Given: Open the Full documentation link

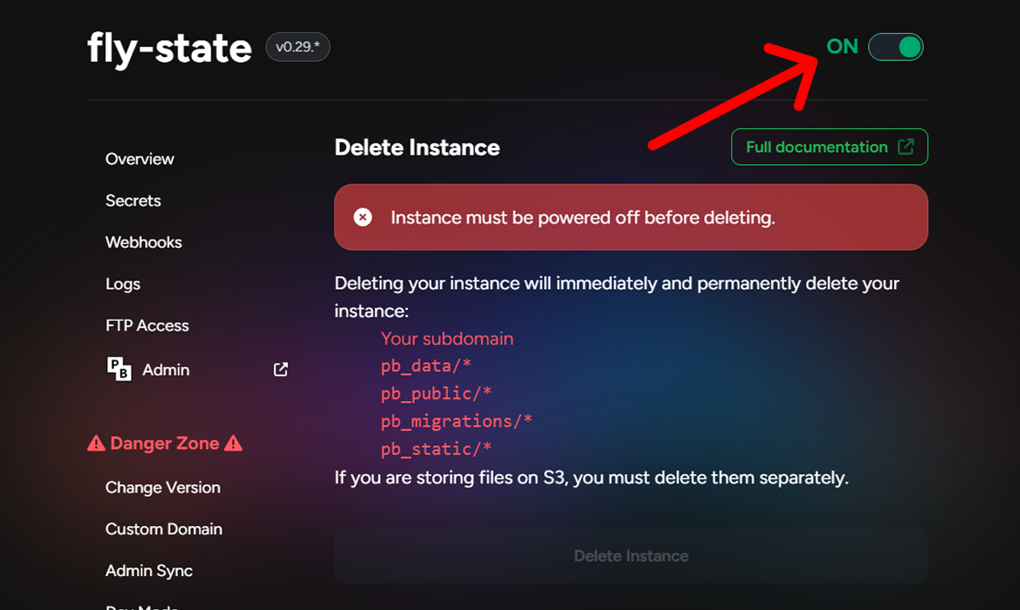Looking at the screenshot, I should pos(816,147).
